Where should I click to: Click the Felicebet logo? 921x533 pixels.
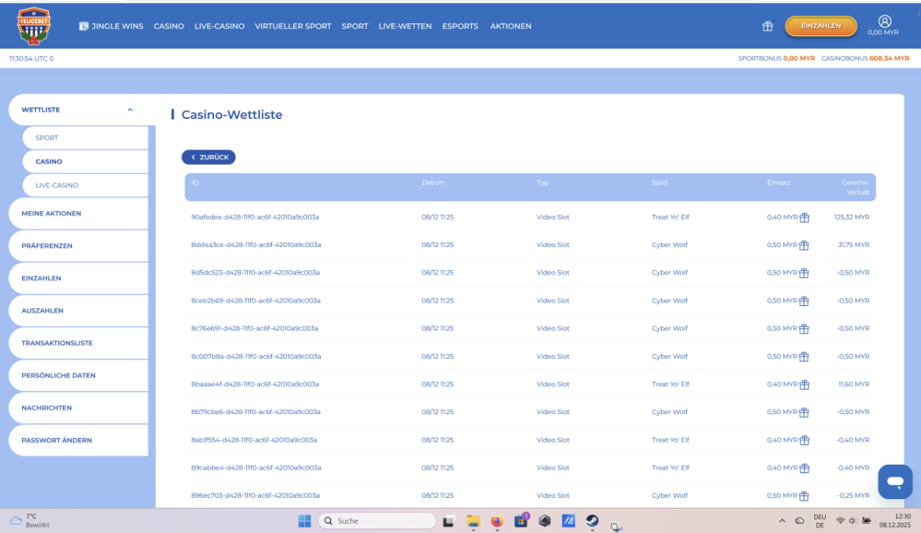pyautogui.click(x=35, y=25)
